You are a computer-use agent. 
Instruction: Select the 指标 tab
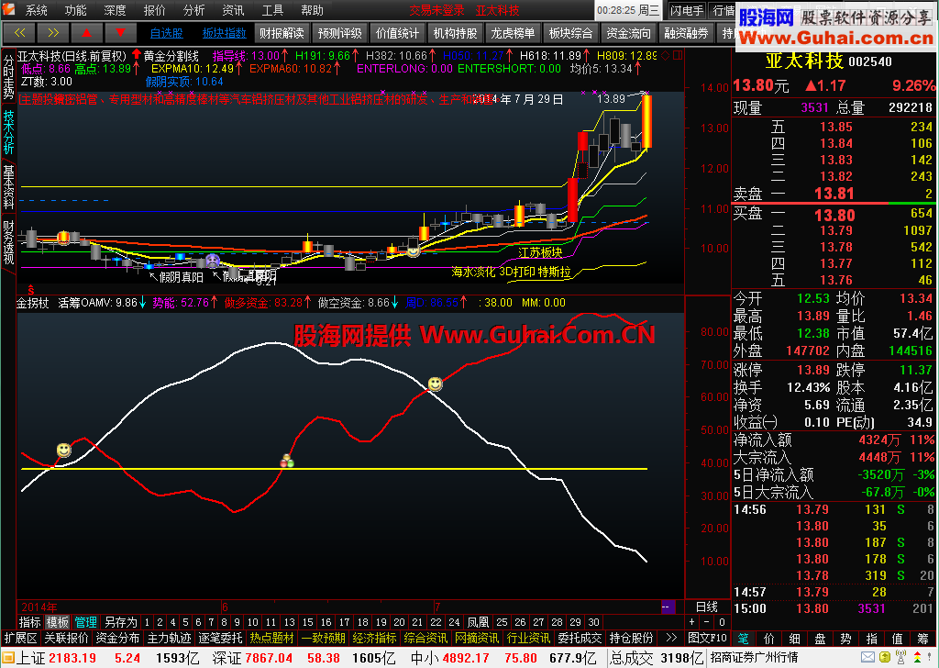tap(30, 622)
